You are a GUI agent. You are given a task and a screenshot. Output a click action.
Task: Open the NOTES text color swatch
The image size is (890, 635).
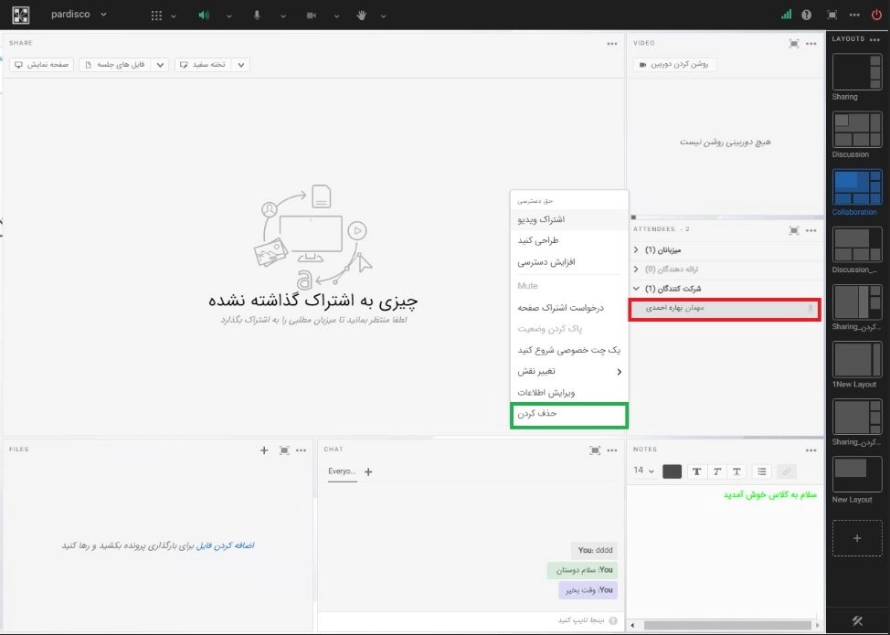672,471
